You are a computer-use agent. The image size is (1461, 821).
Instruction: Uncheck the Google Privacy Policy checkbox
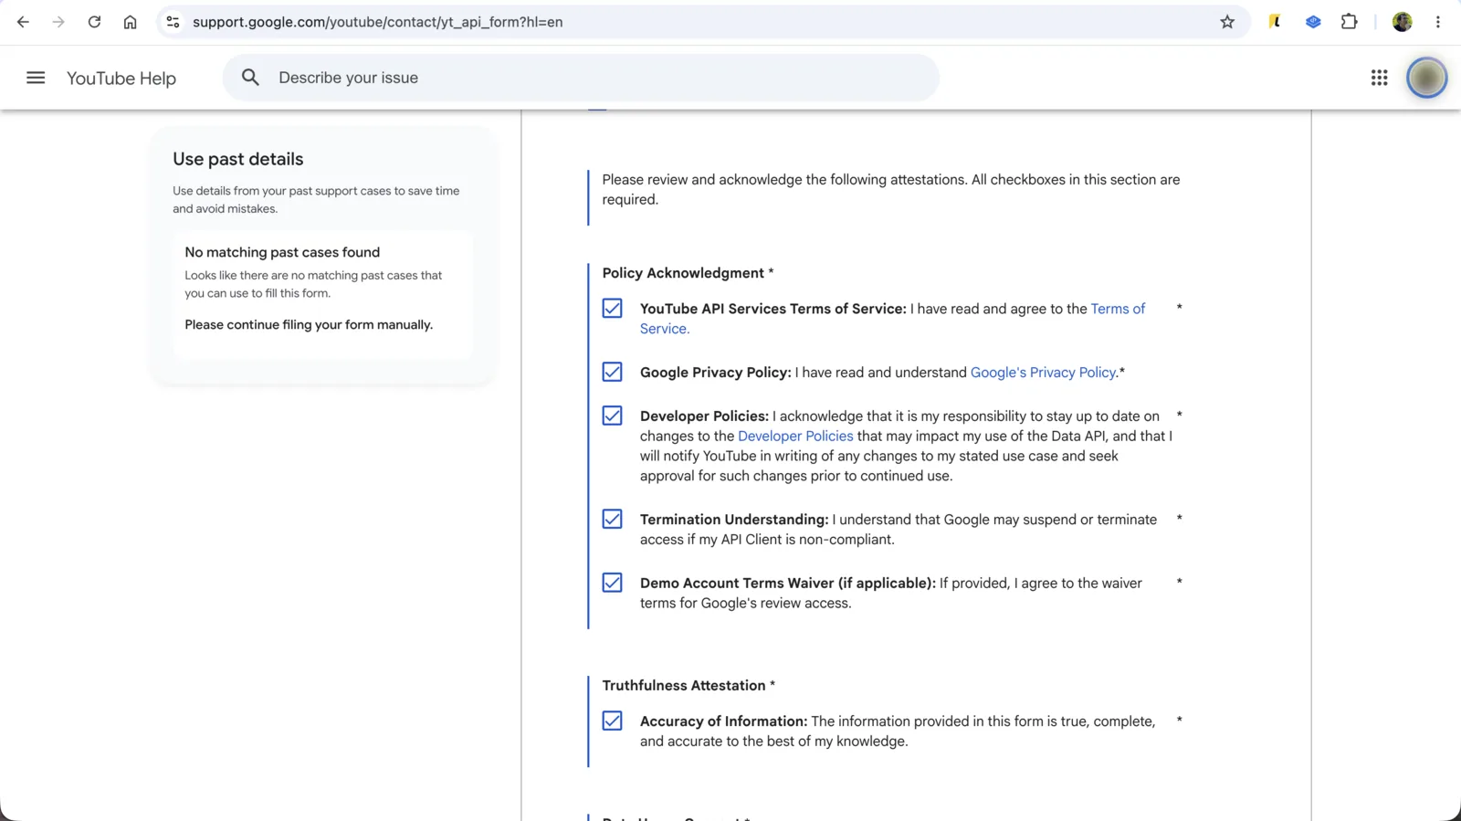612,372
